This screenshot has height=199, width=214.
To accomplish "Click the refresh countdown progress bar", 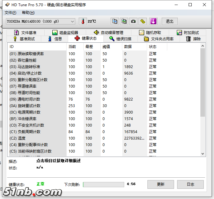I will (103, 184).
